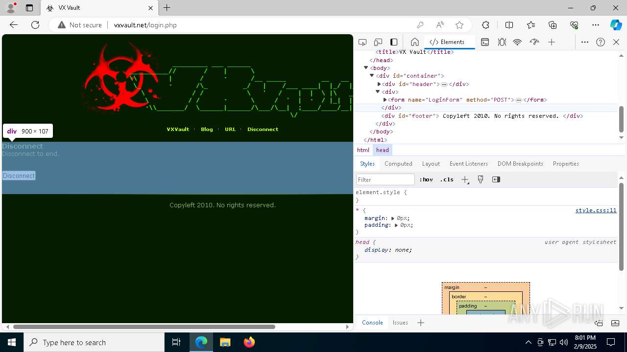Open DevTools customize ellipsis menu
This screenshot has height=352, width=627.
(585, 42)
